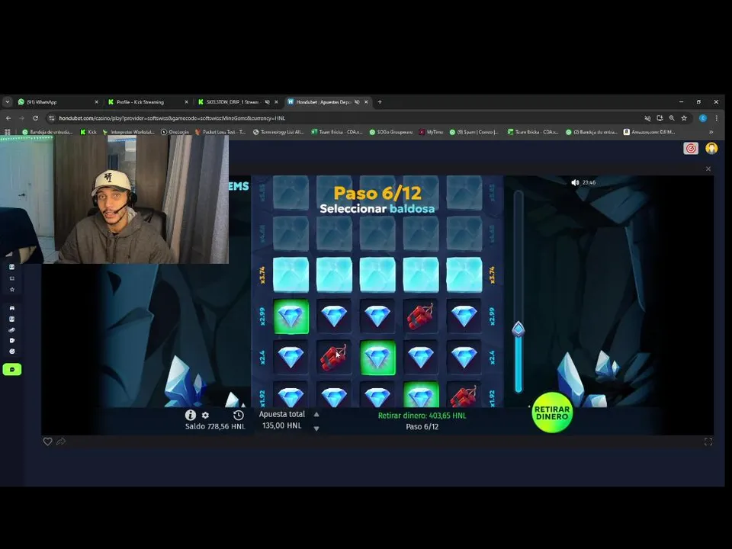The width and height of the screenshot is (732, 549).
Task: Select leftmost ice tile in x3.74 row
Action: [291, 275]
